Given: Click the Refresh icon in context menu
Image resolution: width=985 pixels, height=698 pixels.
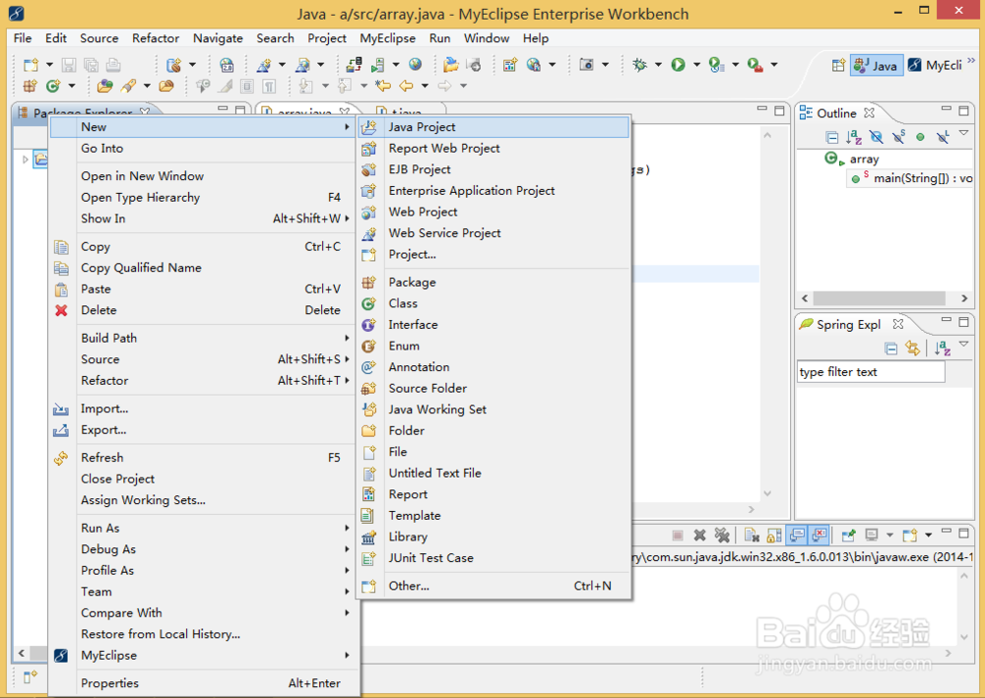Looking at the screenshot, I should point(61,458).
